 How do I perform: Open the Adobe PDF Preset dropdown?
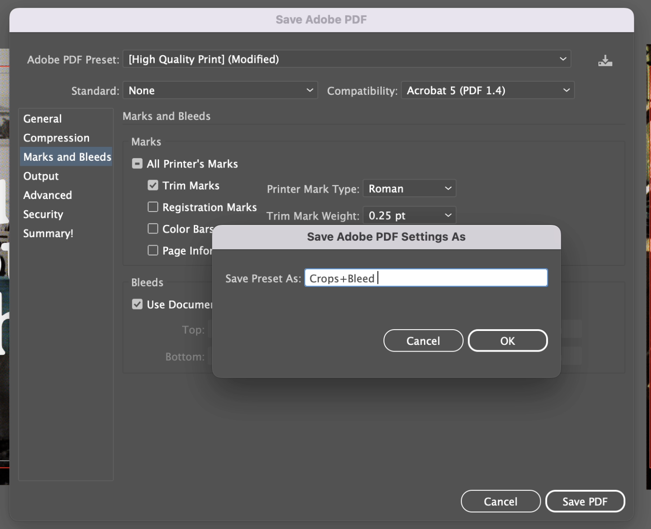click(347, 59)
